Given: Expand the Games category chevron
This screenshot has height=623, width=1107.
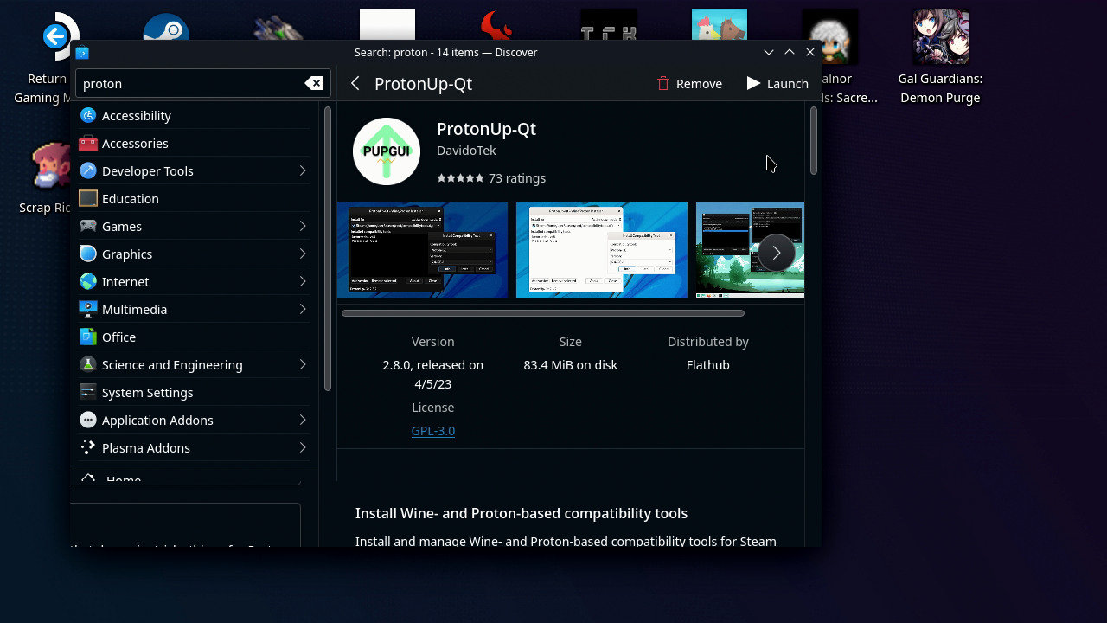Looking at the screenshot, I should (x=303, y=226).
